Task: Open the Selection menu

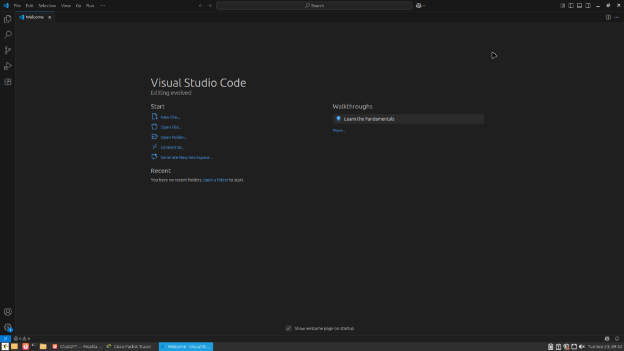Action: click(47, 5)
